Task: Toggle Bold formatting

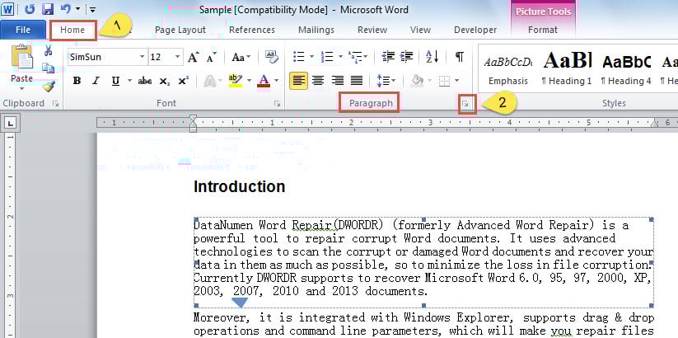Action: 77,81
